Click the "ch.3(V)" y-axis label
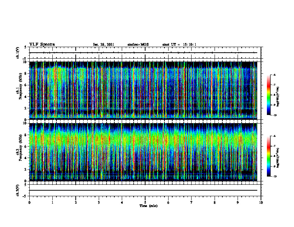Viewport: 294px width, 227px height. pos(18,190)
